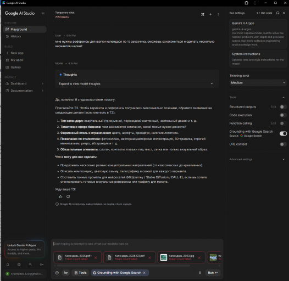The width and height of the screenshot is (289, 281).
Task: Remove the Календарь 2026 (2).pdf attachment
Action: point(149,257)
